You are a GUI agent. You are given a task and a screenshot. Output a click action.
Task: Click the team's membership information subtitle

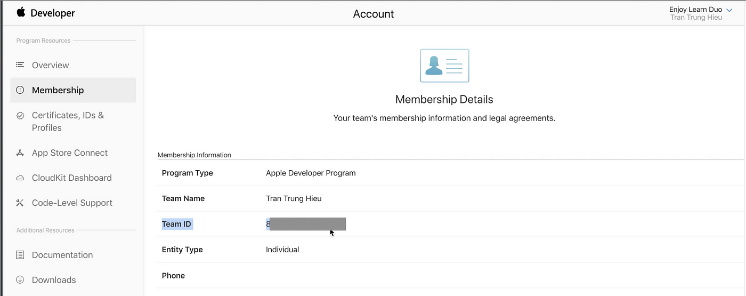pos(444,118)
